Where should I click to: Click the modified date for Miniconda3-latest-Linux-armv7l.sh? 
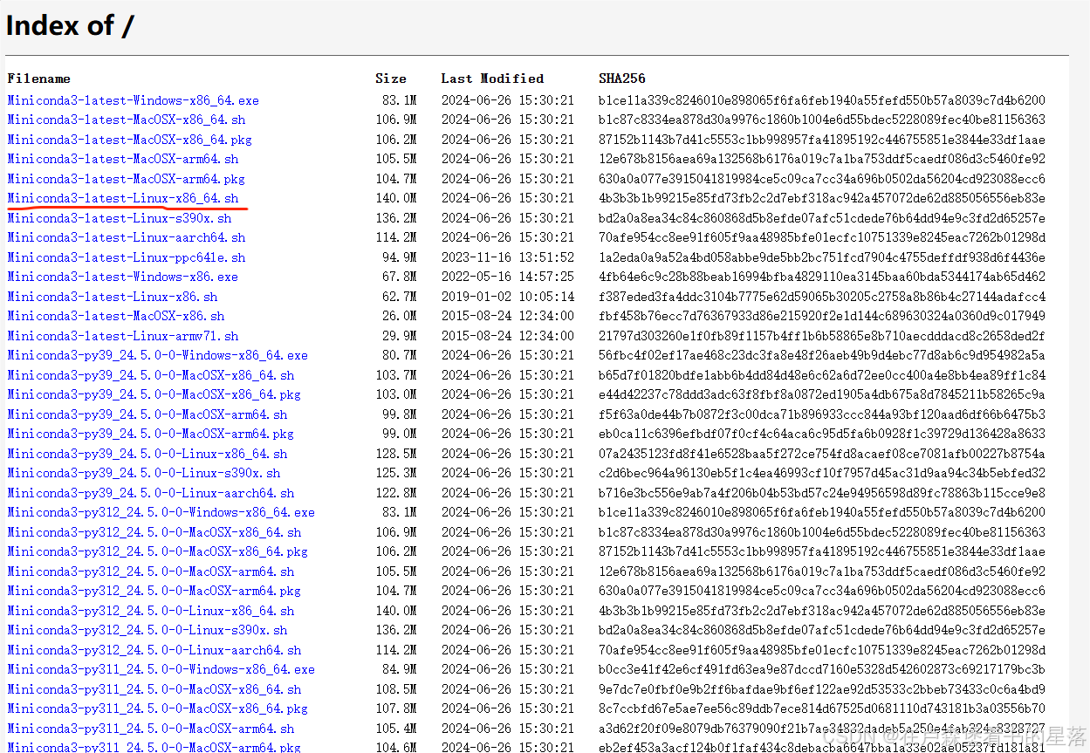508,336
